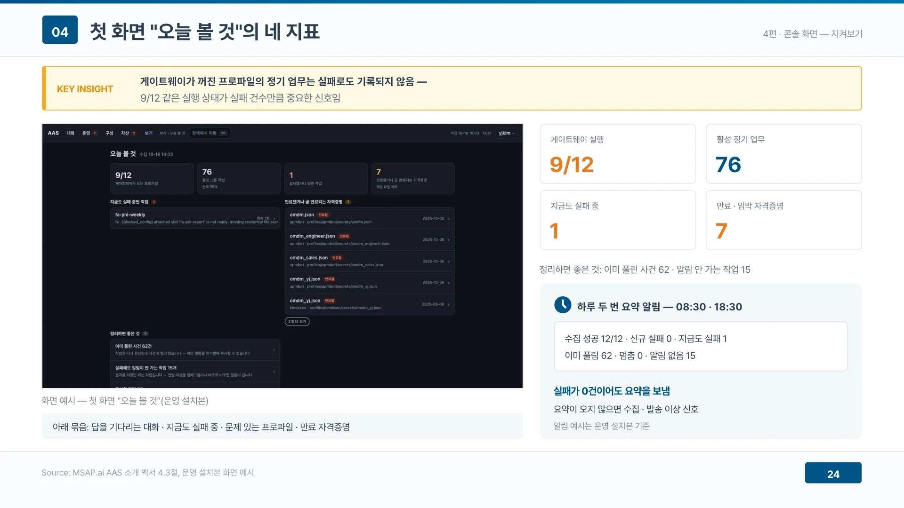This screenshot has width=904, height=508.
Task: Open the 대화 menu in the console navbar
Action: tap(71, 133)
